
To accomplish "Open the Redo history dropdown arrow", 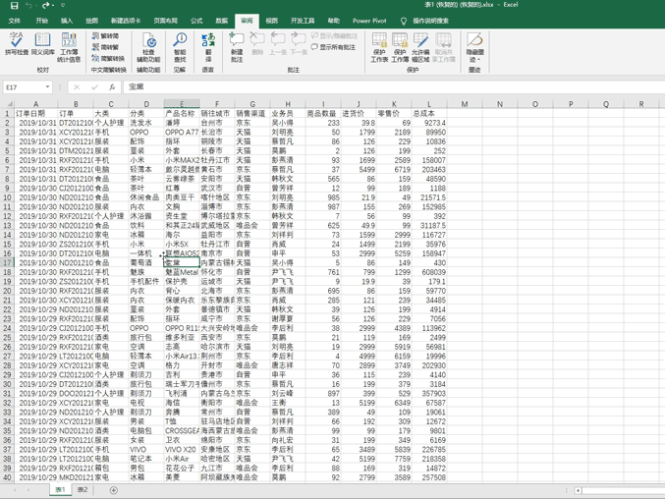I will click(53, 6).
